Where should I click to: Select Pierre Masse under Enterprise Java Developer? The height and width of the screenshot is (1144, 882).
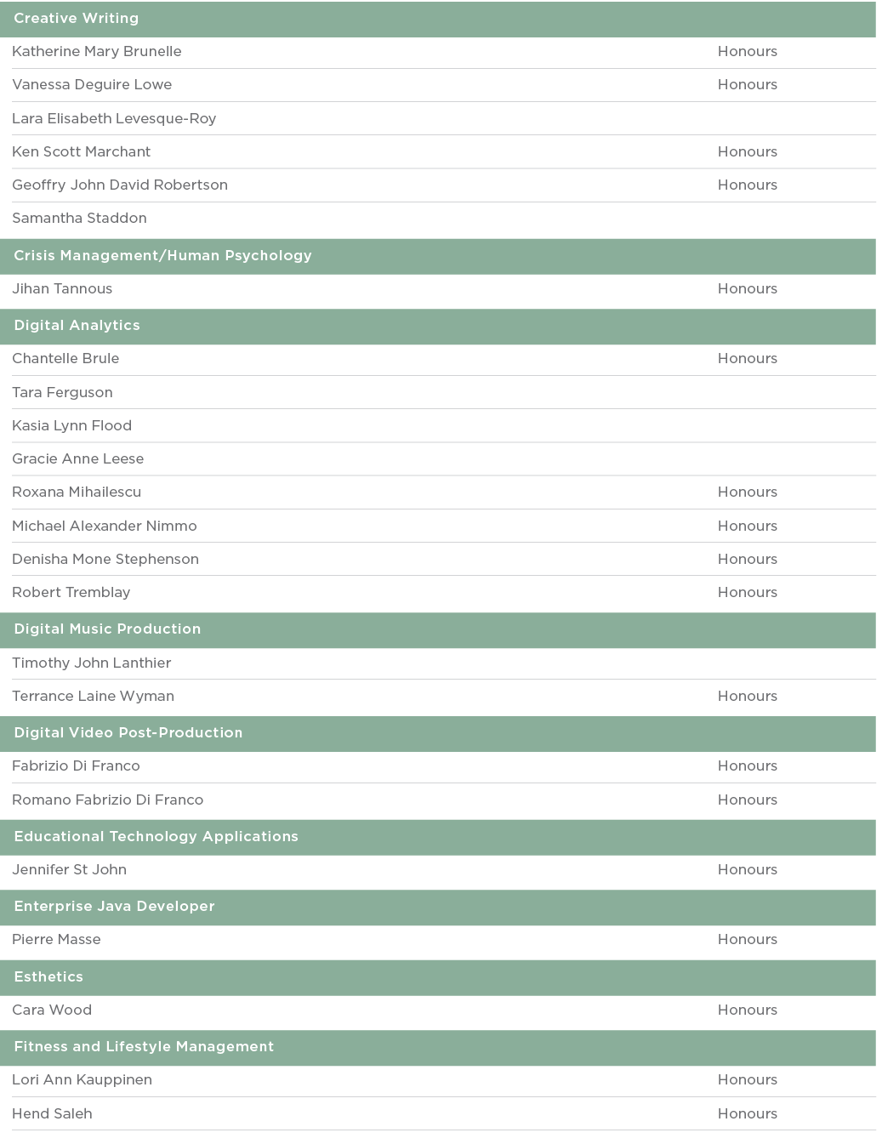tap(56, 940)
